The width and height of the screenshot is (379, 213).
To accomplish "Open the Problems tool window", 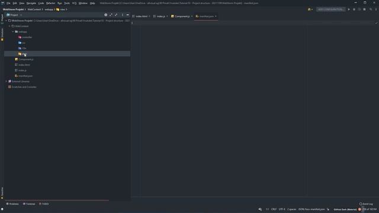I will (12, 204).
